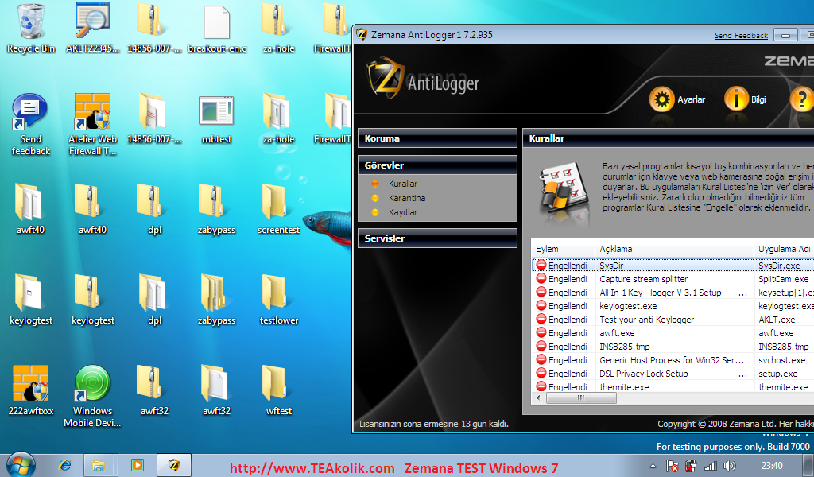
Task: Select the mbtest desktop icon
Action: click(216, 119)
